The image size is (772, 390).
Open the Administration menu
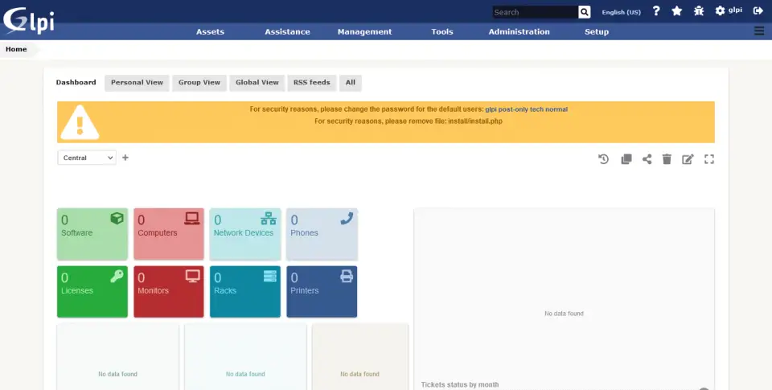(519, 32)
